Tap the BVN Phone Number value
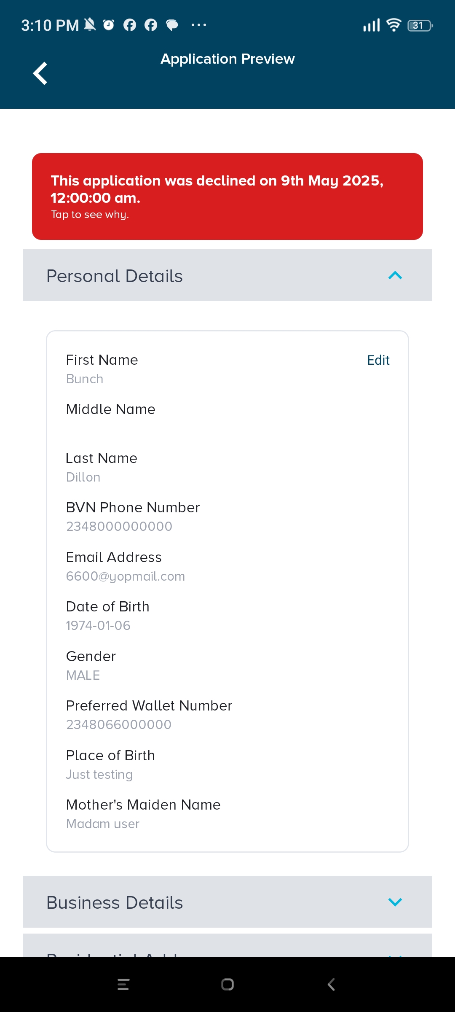Screen dimensions: 455x1012 point(119,527)
